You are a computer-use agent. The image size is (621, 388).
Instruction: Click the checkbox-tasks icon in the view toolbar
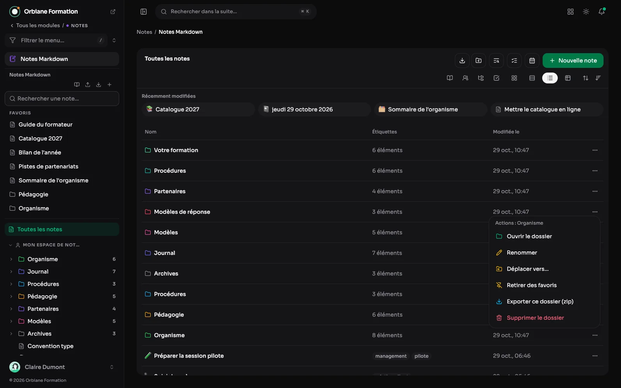tap(496, 78)
